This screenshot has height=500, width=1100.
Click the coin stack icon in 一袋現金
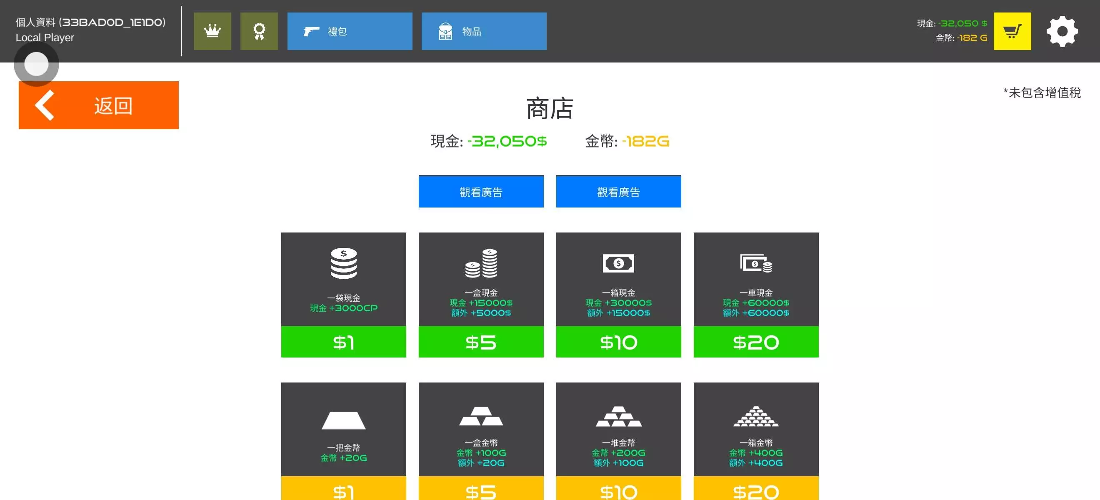[x=343, y=263]
